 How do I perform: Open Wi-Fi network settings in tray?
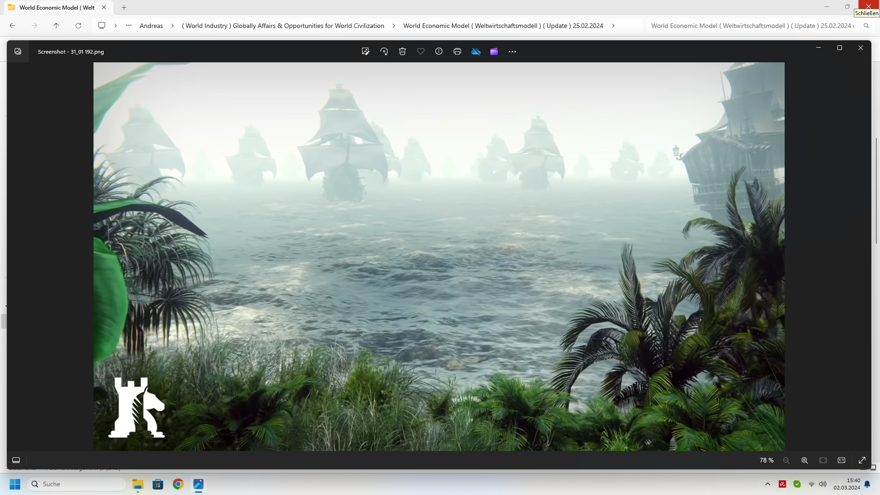[812, 484]
